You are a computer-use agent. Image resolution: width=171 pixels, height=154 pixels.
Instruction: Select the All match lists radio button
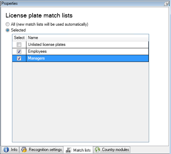8,24
